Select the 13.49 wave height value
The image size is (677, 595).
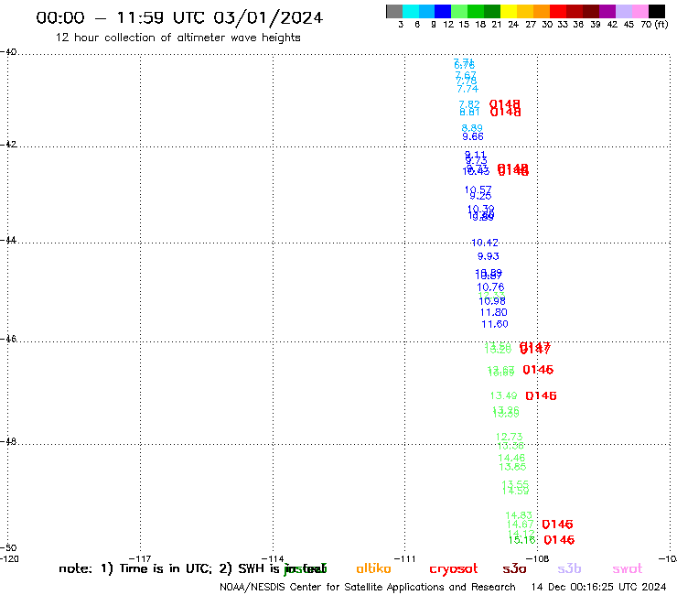503,395
